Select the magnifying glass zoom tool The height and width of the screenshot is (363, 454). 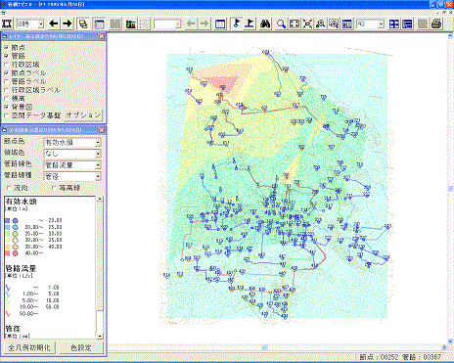click(x=281, y=23)
